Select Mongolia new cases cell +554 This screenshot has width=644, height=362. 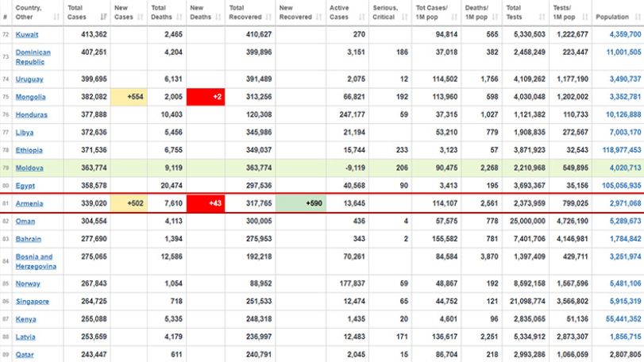coord(129,97)
